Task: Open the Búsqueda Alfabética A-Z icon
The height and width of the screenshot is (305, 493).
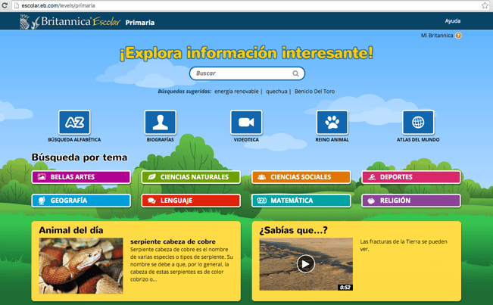Action: click(74, 122)
